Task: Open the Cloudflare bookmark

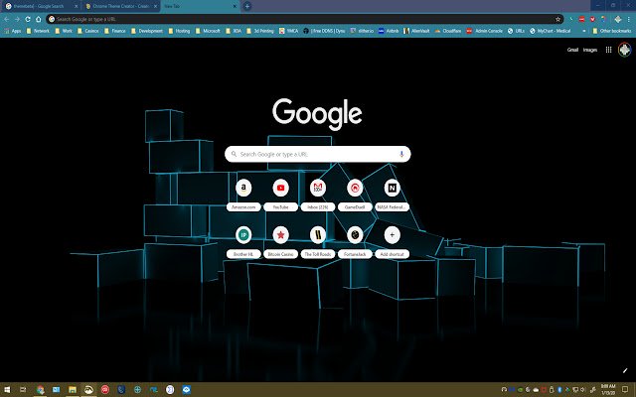Action: click(448, 31)
